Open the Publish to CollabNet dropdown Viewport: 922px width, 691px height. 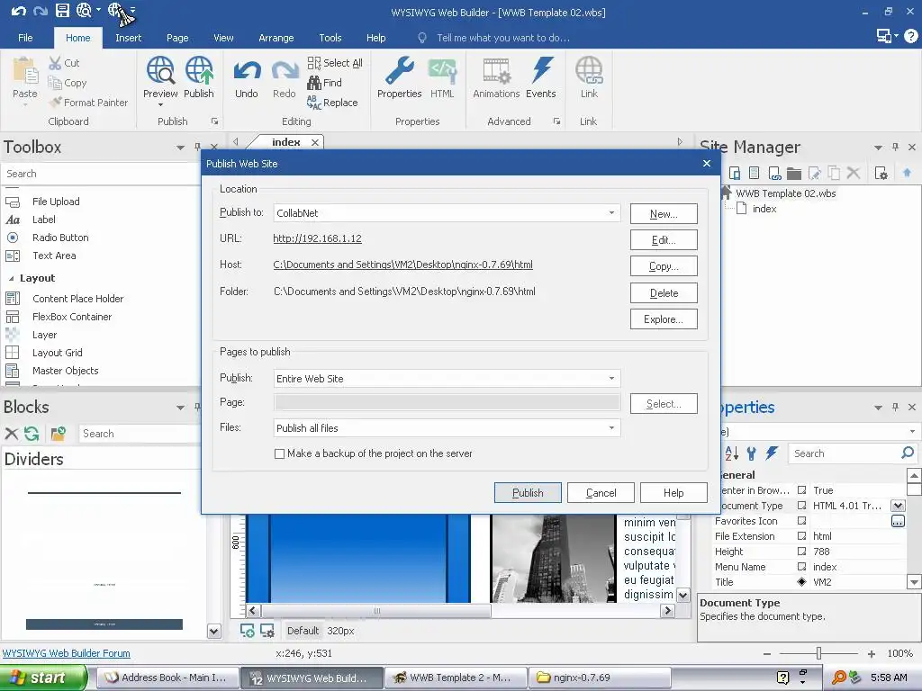coord(611,212)
